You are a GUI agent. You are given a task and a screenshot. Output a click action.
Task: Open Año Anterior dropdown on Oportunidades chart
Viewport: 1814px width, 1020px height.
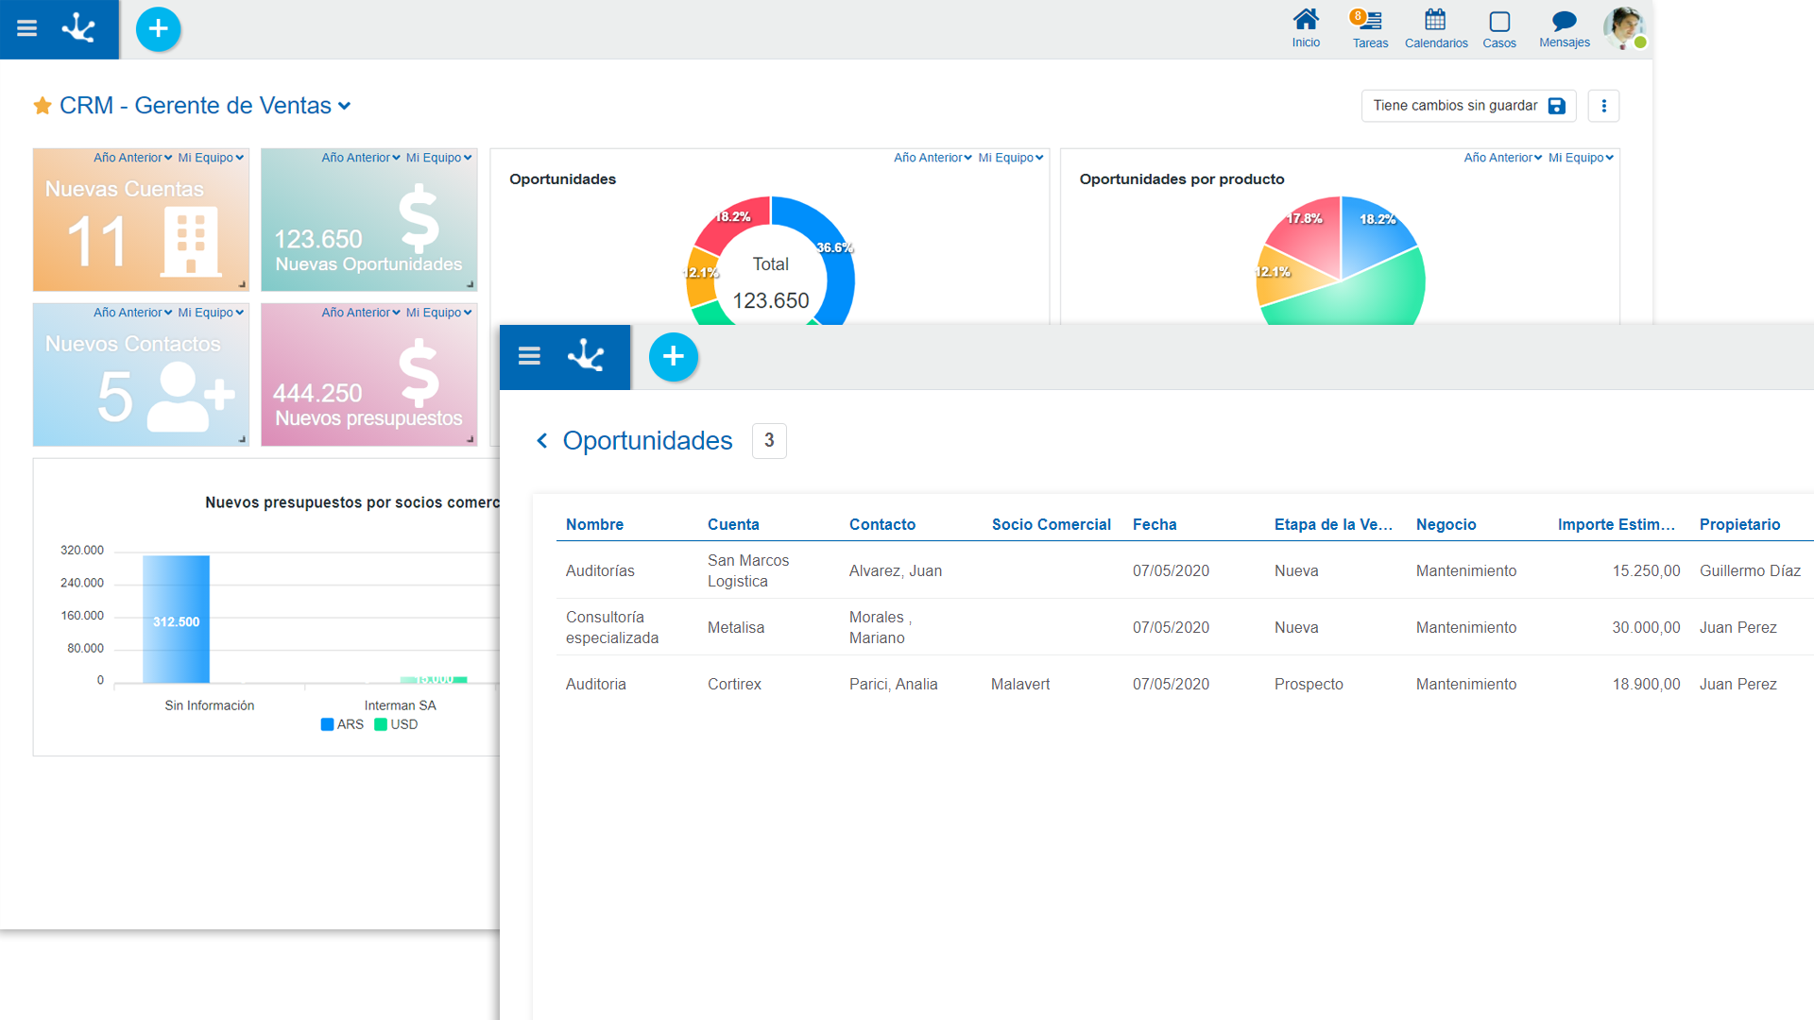point(933,158)
